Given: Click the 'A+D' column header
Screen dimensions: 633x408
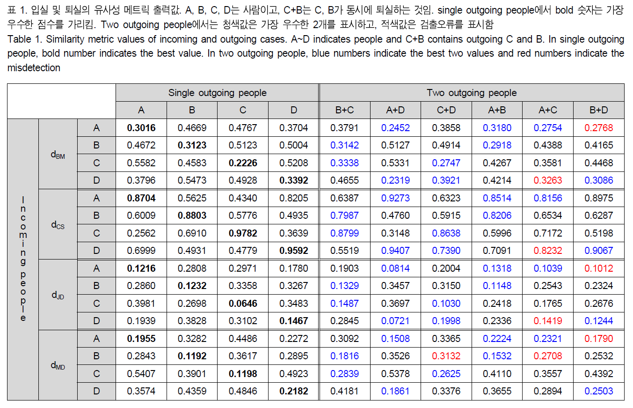Looking at the screenshot, I should [395, 110].
